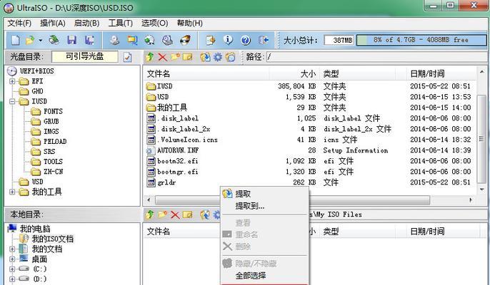Sort ISO list by 大小 column
Image resolution: width=490 pixels, height=285 pixels.
(294, 74)
